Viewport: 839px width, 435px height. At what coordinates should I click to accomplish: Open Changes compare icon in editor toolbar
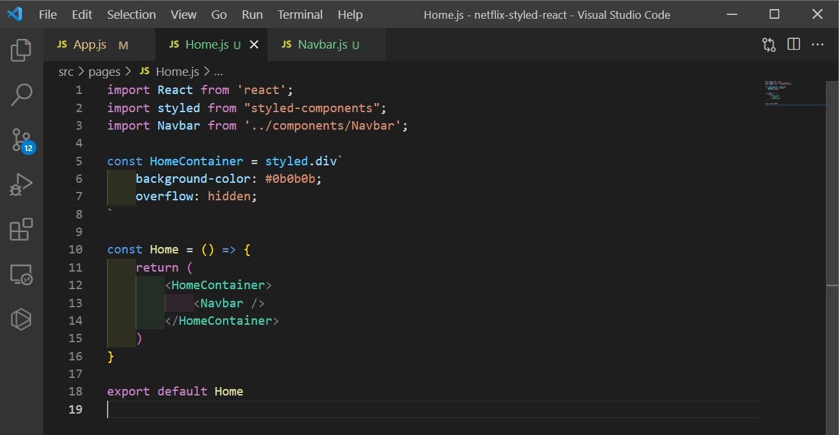click(x=769, y=45)
